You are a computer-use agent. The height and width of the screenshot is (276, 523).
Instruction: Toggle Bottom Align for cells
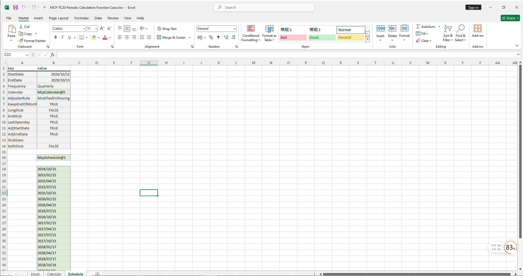134,28
